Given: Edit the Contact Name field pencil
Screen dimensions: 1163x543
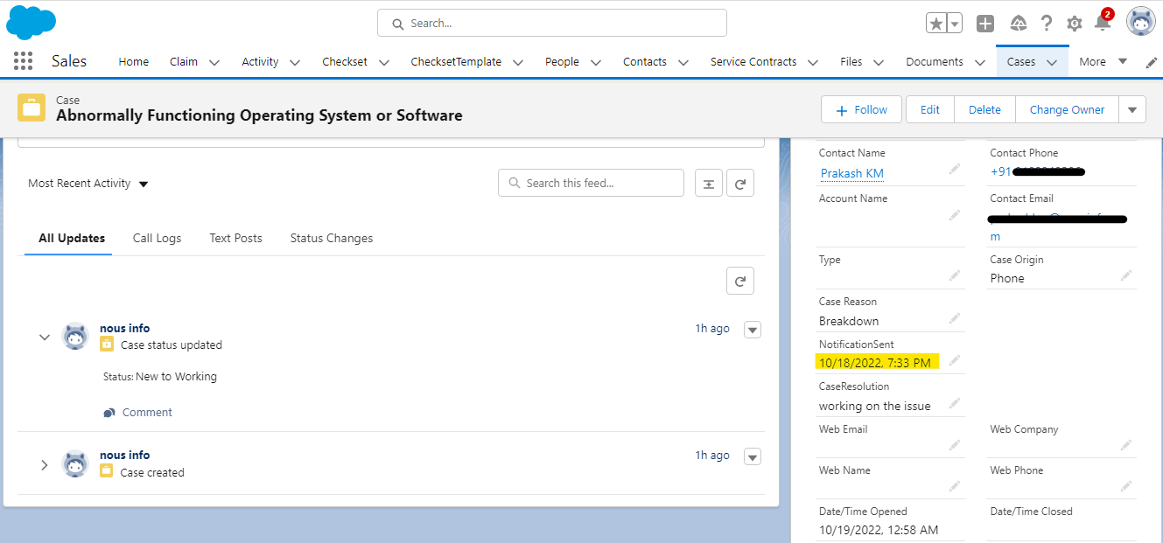Looking at the screenshot, I should click(955, 171).
